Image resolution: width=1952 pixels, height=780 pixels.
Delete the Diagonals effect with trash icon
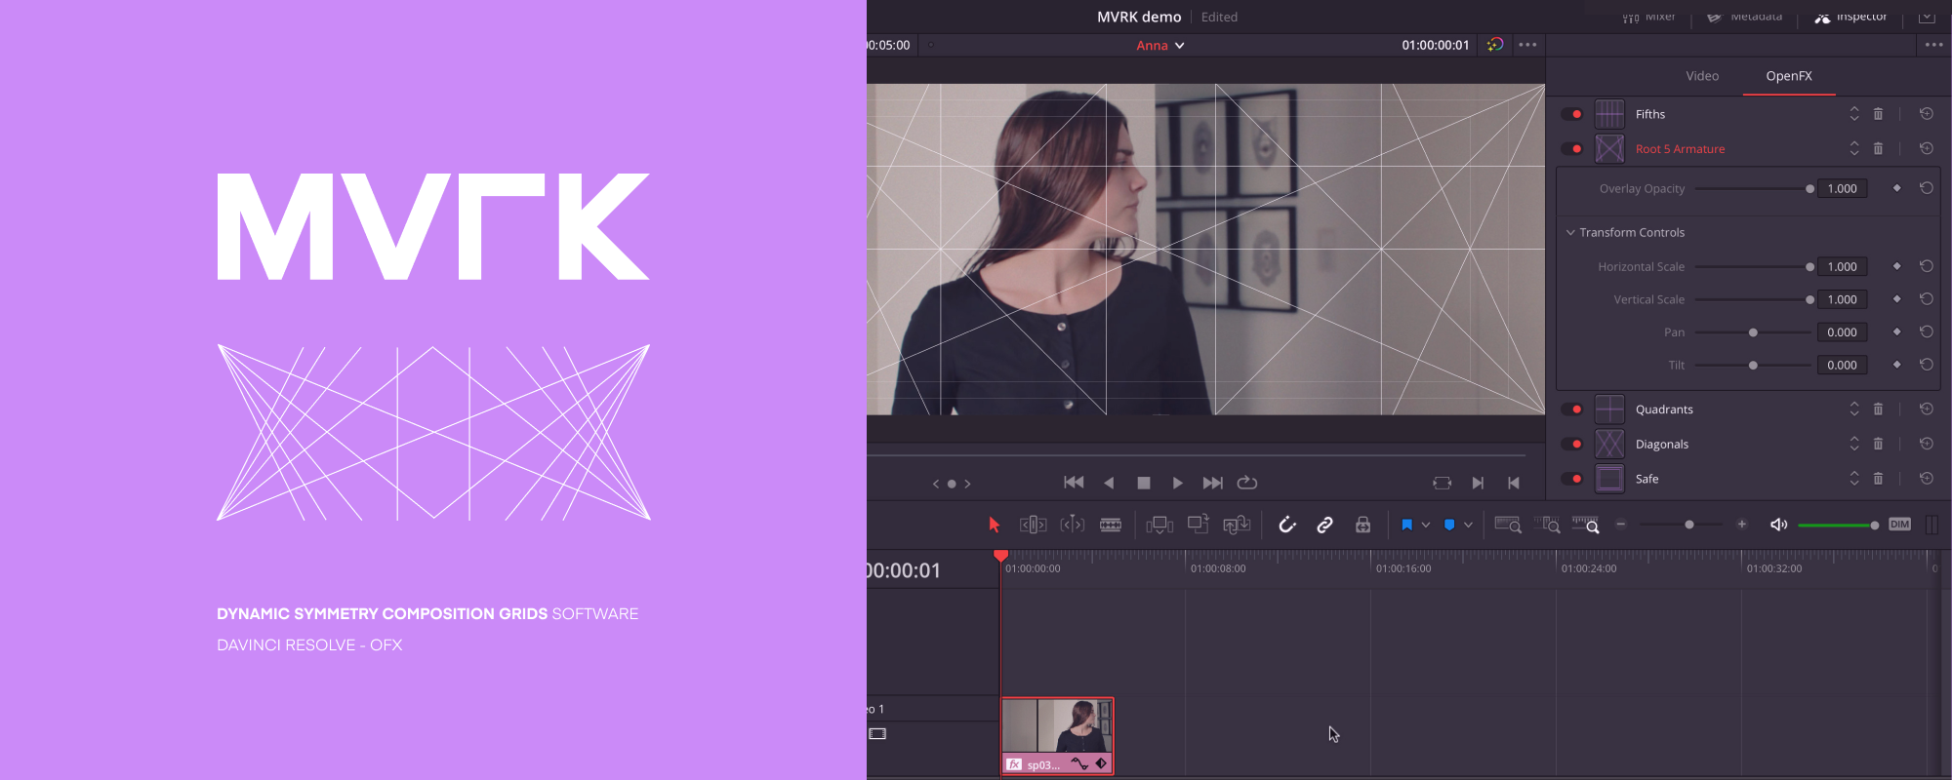pos(1878,444)
